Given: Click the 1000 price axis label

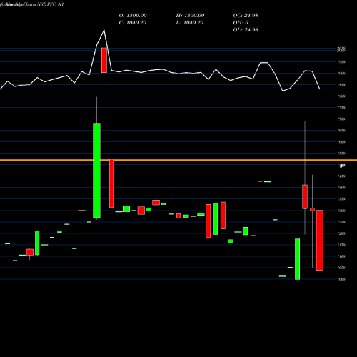Looking at the screenshot, I should pos(341,279).
